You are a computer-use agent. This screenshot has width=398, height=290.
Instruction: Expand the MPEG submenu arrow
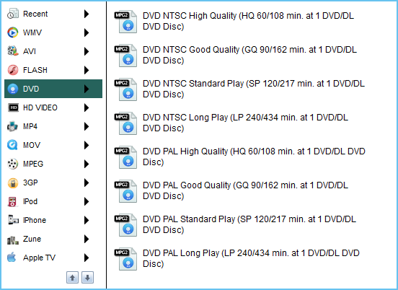87,164
